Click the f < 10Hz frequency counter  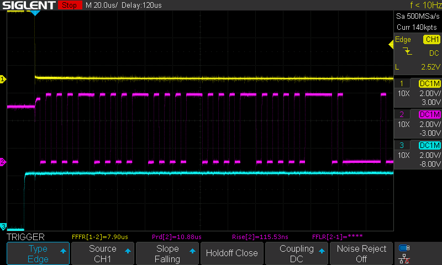[425, 5]
